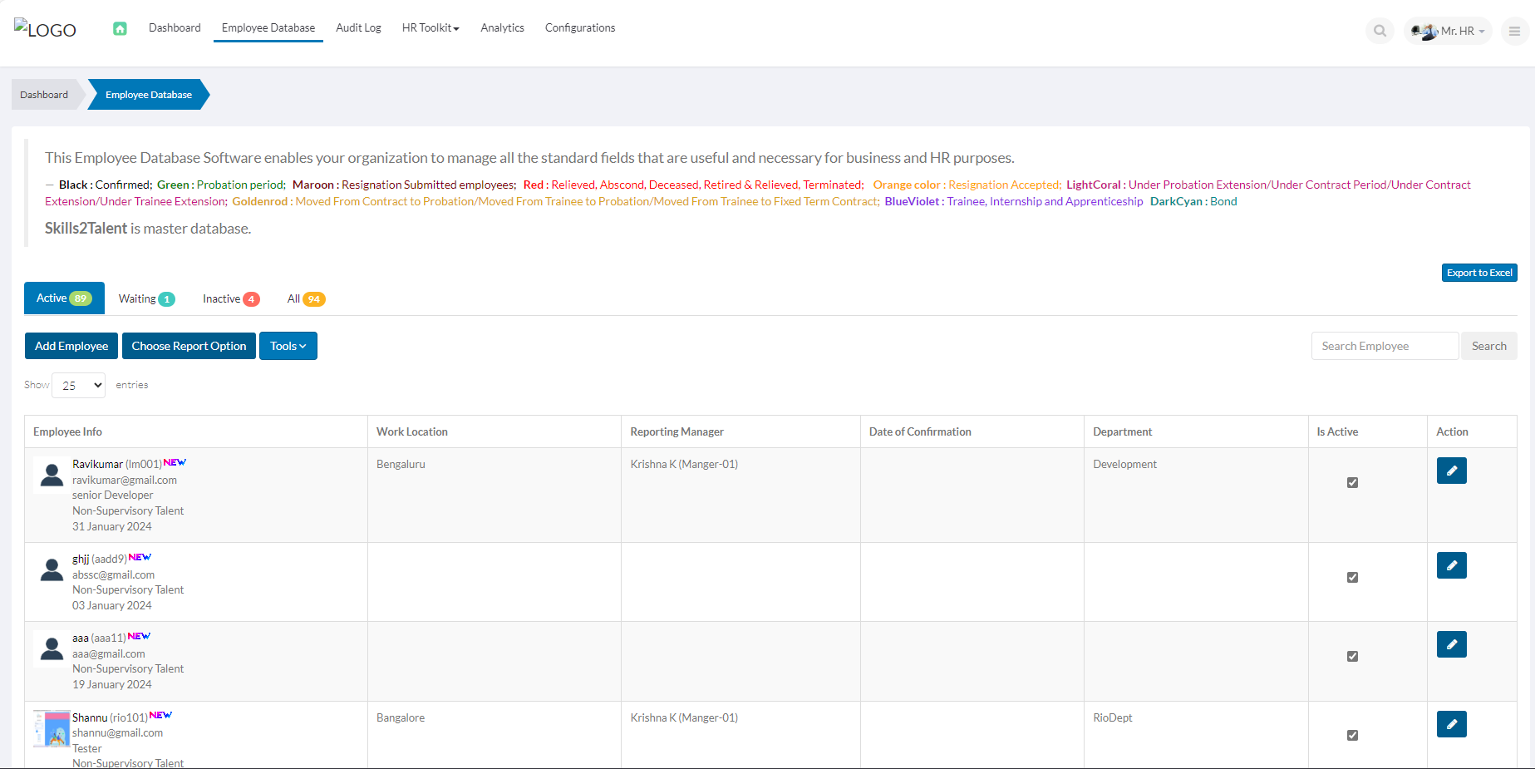Click the Add Employee button

tap(71, 346)
